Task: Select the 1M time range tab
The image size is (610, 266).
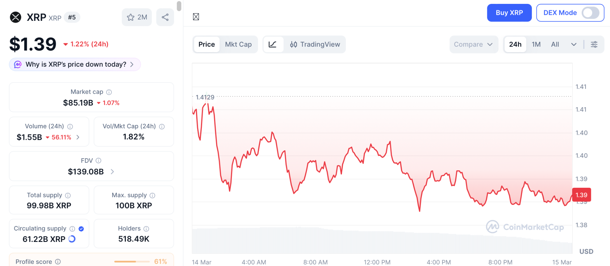Action: tap(536, 44)
